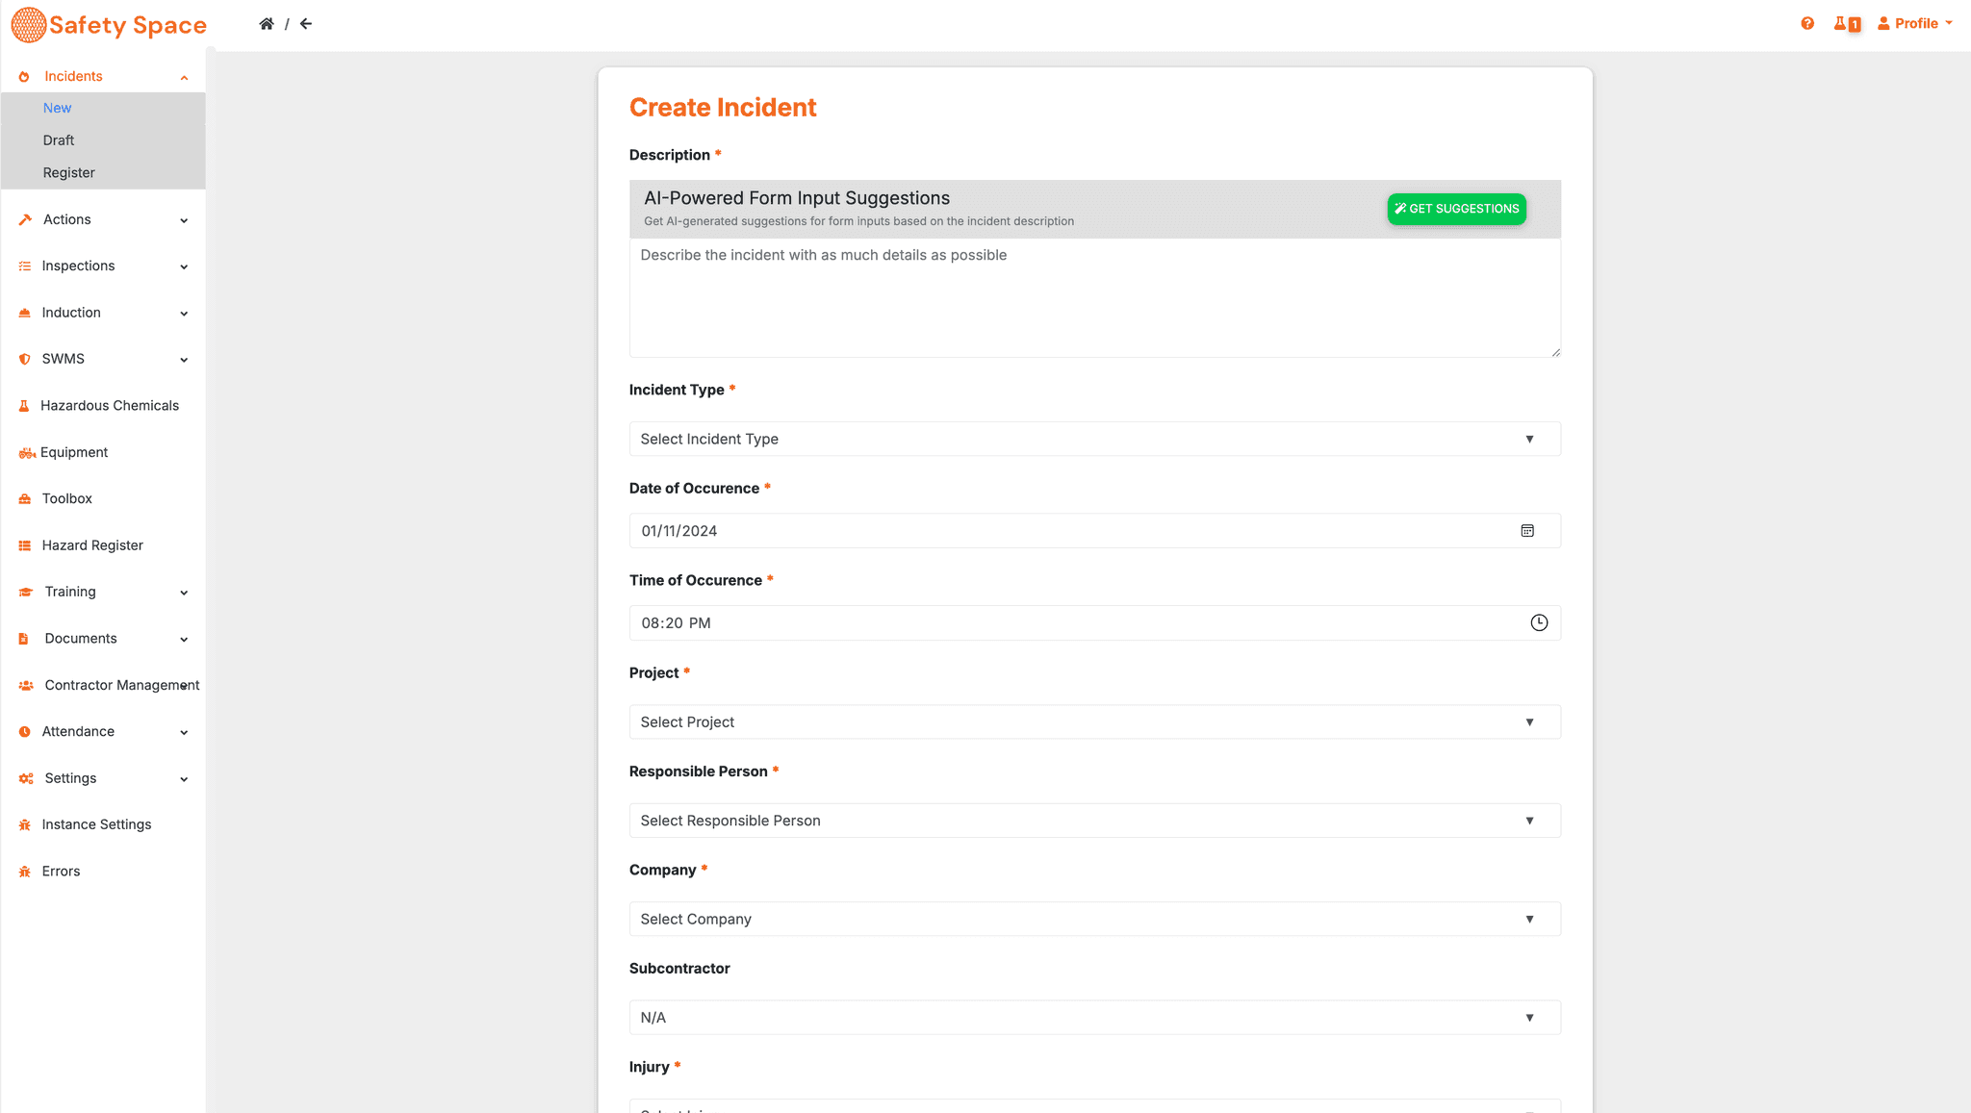Click the clock icon in time field
Image resolution: width=1971 pixels, height=1113 pixels.
tap(1539, 623)
